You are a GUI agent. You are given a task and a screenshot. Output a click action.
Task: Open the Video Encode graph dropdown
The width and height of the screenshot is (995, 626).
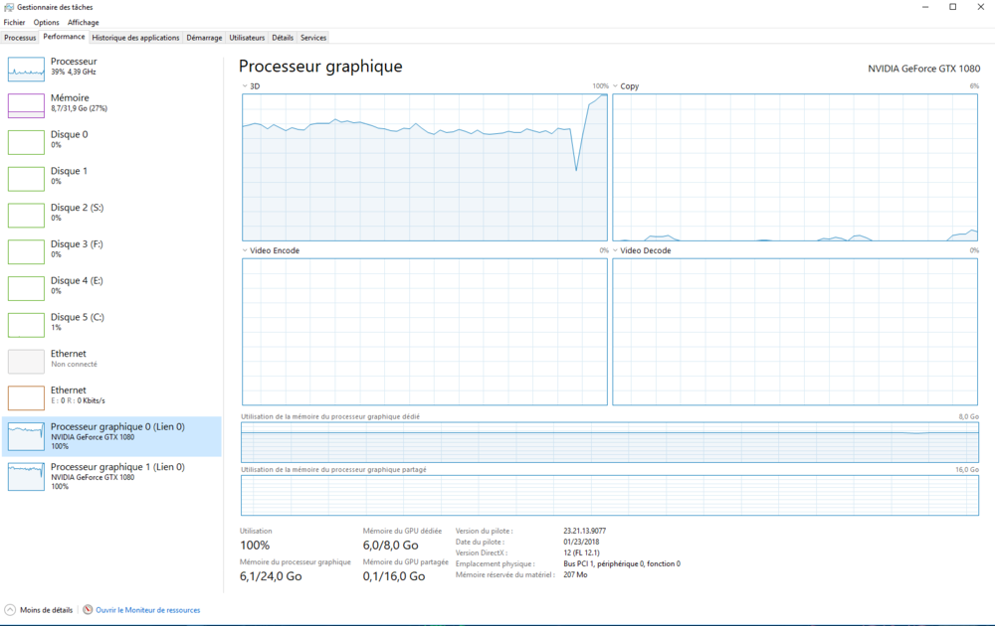click(x=245, y=250)
